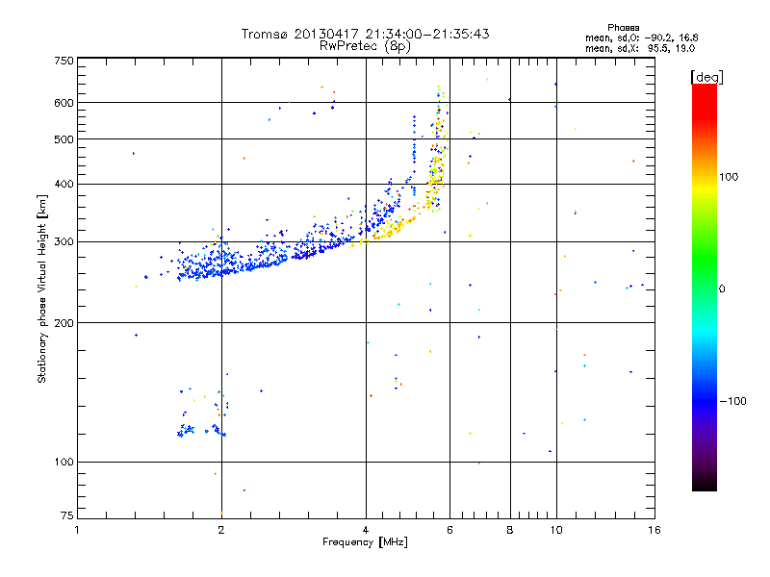Pick the red top of the colorbar

click(x=704, y=89)
